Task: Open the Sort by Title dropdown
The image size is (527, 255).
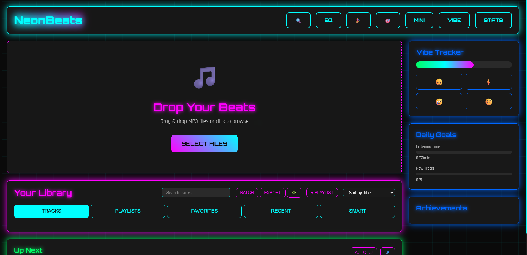Action: pos(369,192)
